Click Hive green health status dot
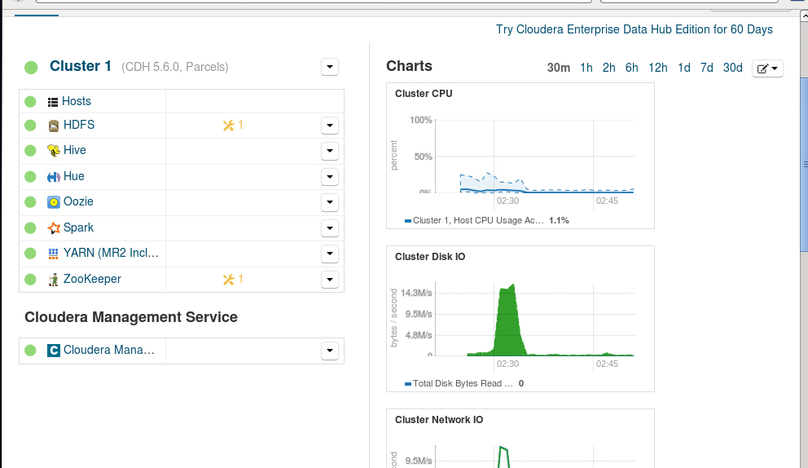The width and height of the screenshot is (808, 468). 30,150
